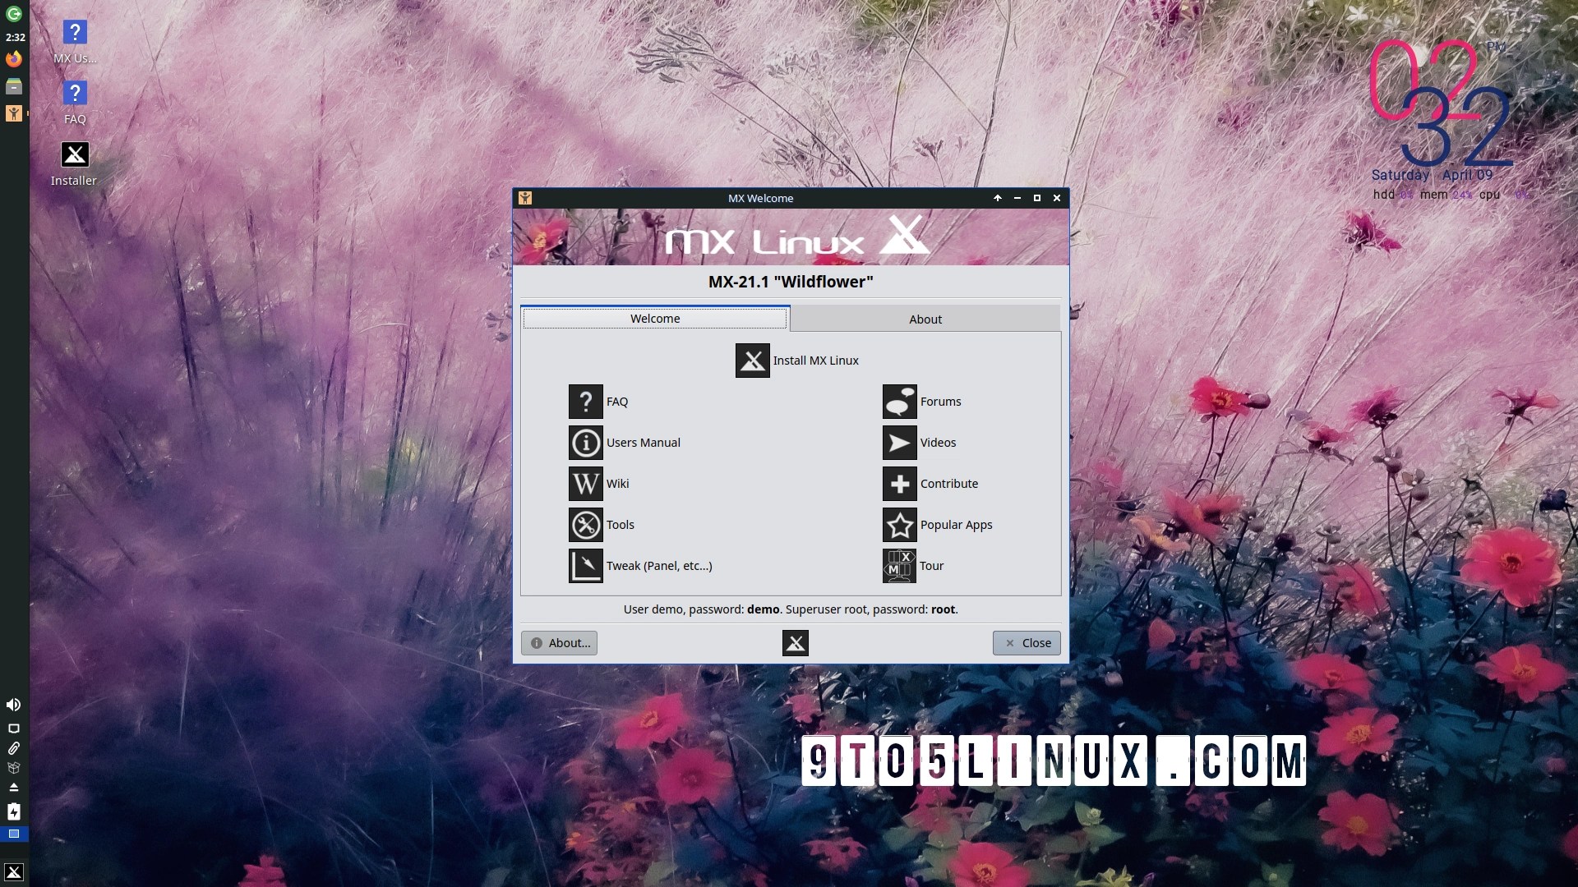
Task: Open the Users Manual entry
Action: tap(625, 443)
